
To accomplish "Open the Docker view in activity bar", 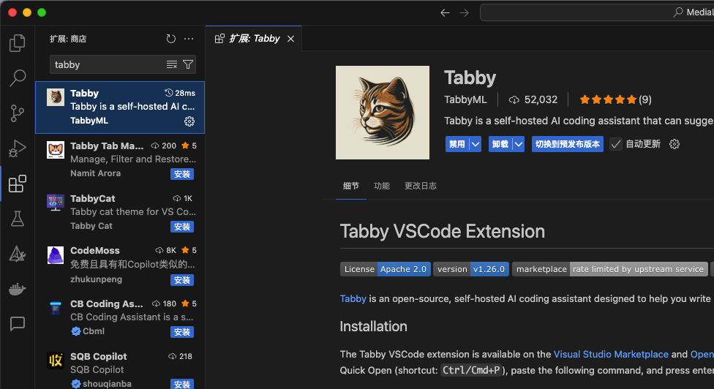I will click(18, 289).
